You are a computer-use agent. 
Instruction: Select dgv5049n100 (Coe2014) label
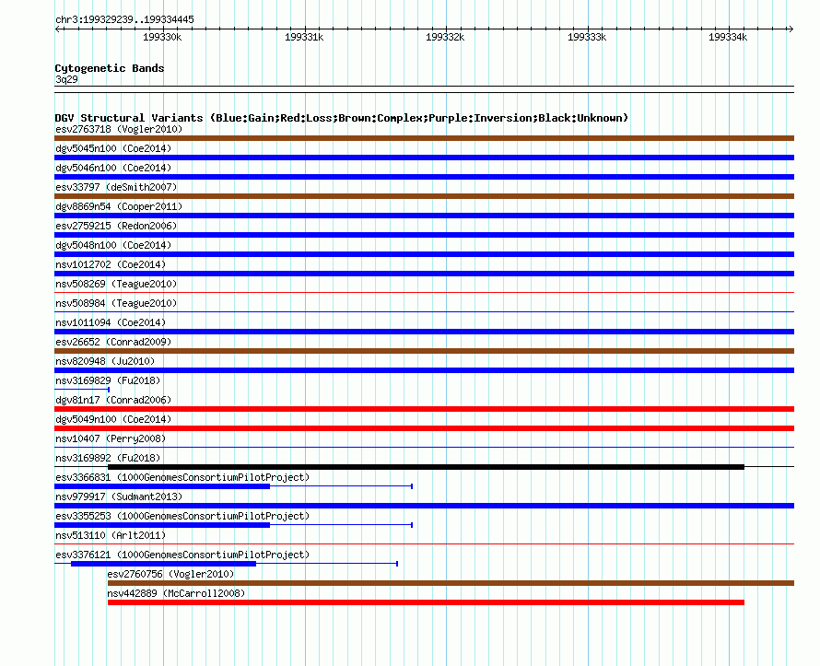pos(113,419)
